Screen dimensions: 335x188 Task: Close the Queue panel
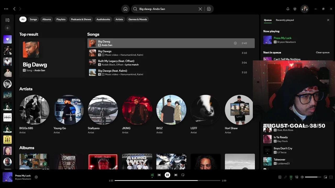(x=328, y=20)
